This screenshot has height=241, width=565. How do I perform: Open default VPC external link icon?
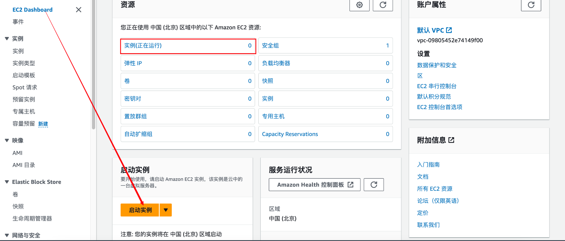click(x=449, y=30)
